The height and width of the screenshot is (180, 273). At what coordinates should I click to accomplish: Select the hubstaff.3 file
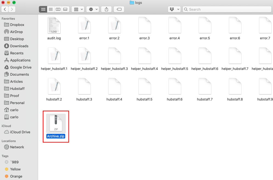pyautogui.click(x=84, y=90)
